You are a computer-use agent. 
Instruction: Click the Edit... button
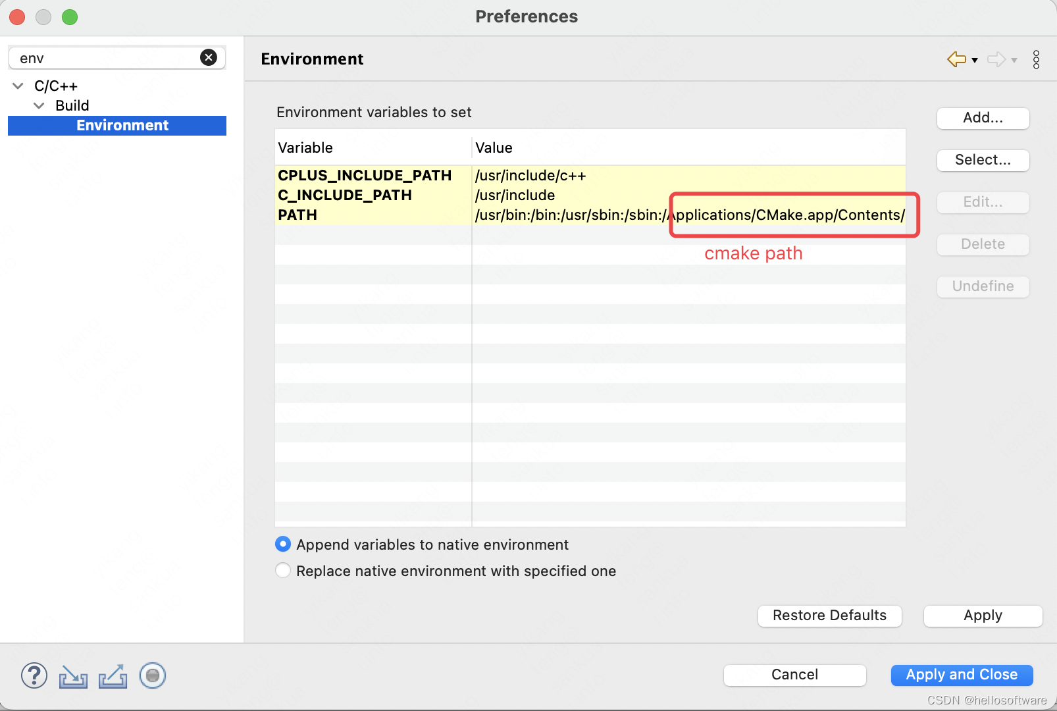983,202
